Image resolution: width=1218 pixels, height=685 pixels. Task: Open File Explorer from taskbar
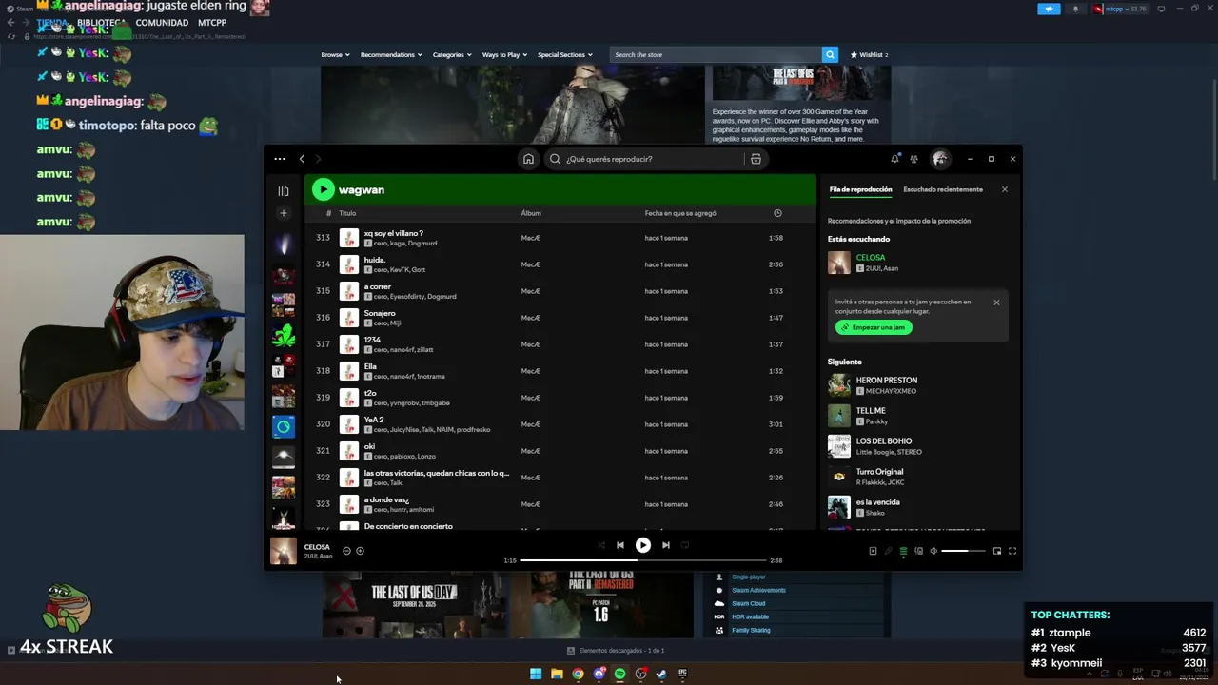point(557,674)
